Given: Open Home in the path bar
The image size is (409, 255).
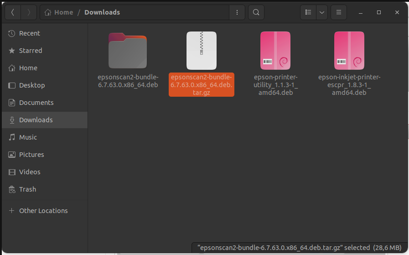Looking at the screenshot, I should pos(63,12).
